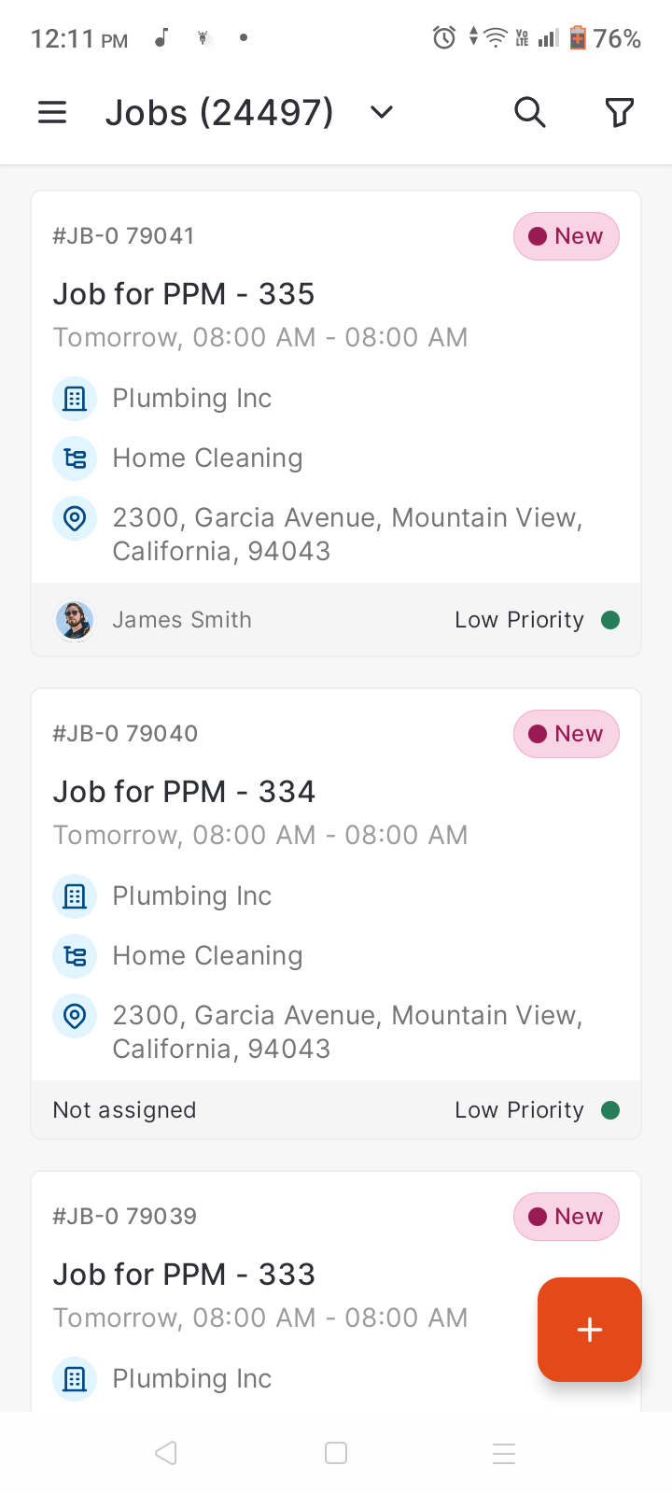
Task: Tap the location pin icon in job 334
Action: [75, 1016]
